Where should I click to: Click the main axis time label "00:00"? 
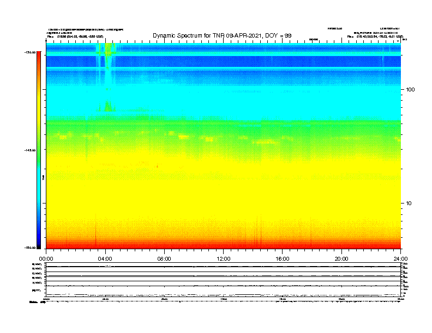pyautogui.click(x=46, y=259)
